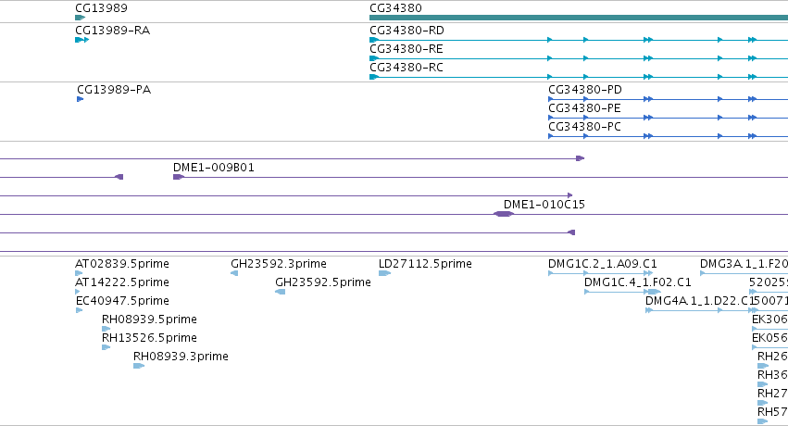Click the LD27112.5prime arrow glyph
Image resolution: width=788 pixels, height=426 pixels.
click(384, 273)
